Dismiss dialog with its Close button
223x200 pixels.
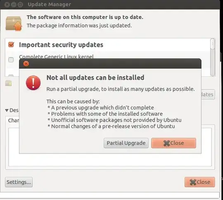coord(173,143)
